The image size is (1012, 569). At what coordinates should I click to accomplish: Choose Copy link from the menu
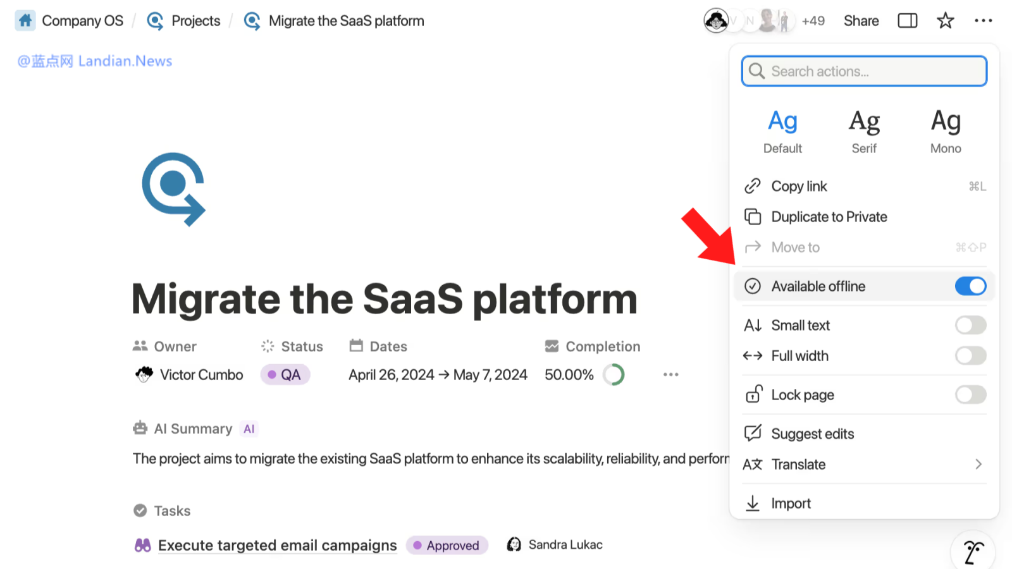(x=799, y=187)
